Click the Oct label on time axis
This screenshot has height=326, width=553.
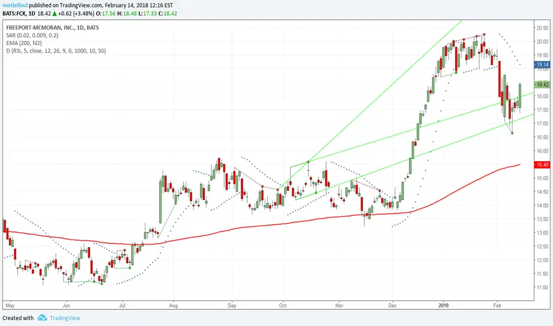[x=283, y=306]
